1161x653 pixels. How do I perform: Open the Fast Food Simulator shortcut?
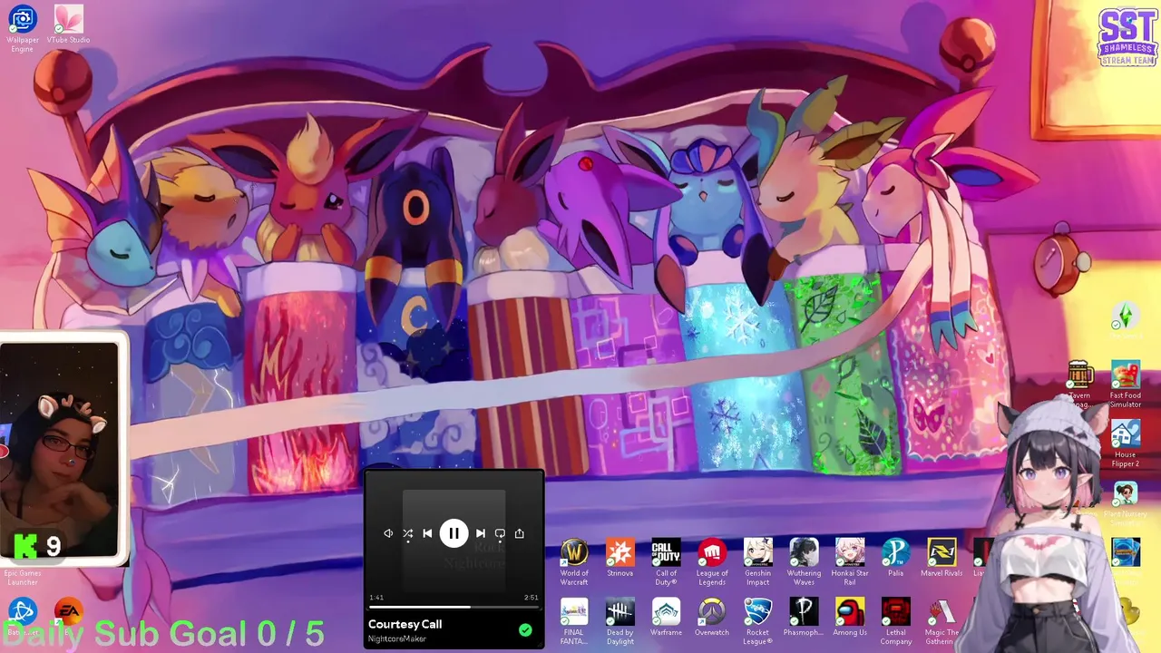point(1126,385)
